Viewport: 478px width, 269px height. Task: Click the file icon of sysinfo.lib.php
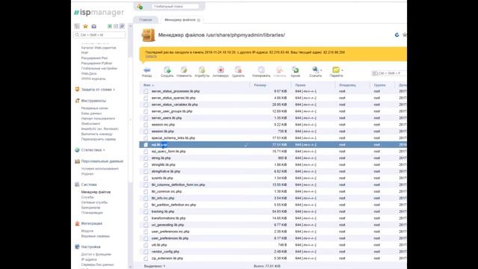(146, 178)
